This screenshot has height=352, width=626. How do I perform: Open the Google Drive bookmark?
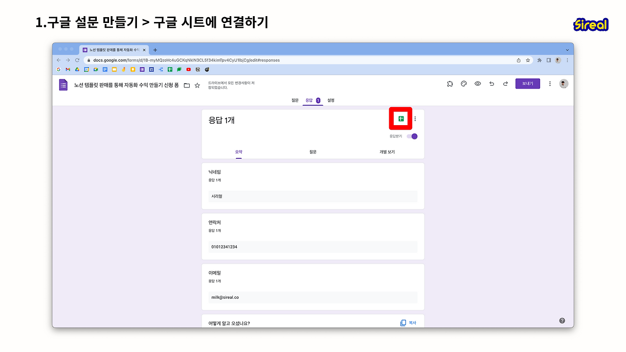click(77, 69)
